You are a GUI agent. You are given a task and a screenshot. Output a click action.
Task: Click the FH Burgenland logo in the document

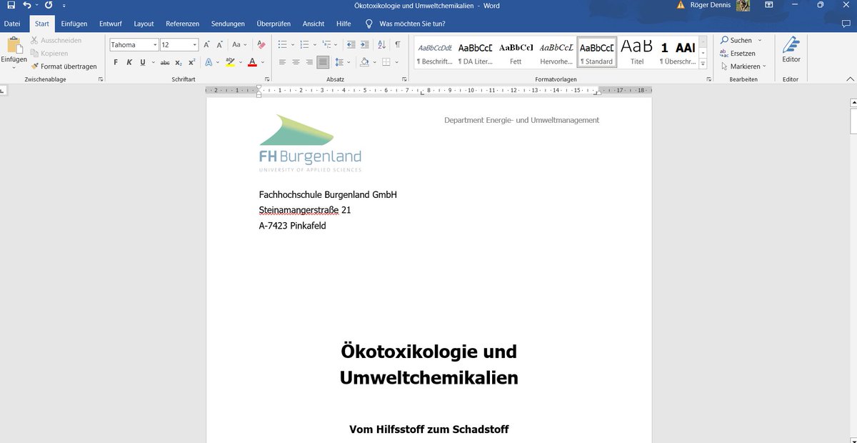[x=310, y=143]
